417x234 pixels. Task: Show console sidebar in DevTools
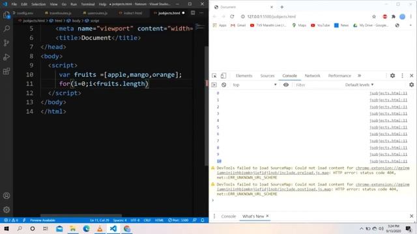pos(214,85)
